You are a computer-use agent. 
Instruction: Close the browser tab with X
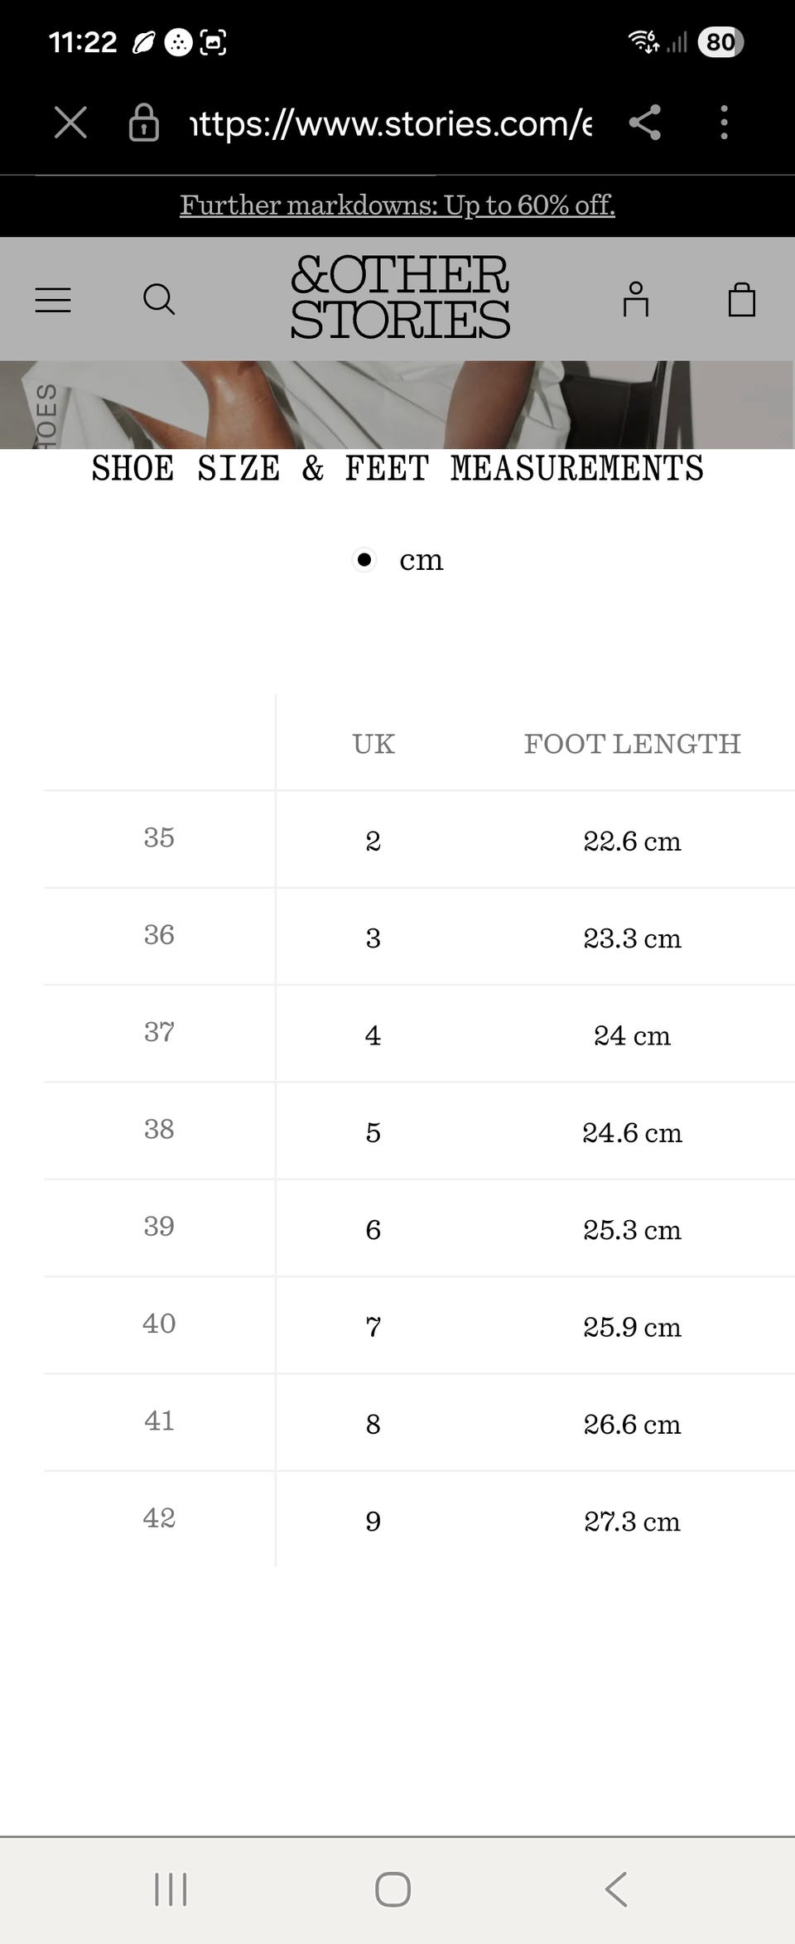[70, 123]
